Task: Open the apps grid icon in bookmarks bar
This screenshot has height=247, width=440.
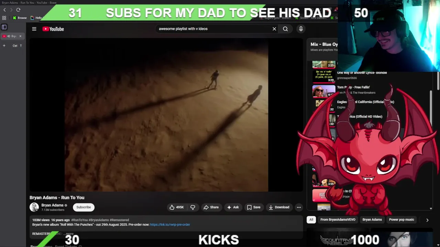Action: pos(4,18)
